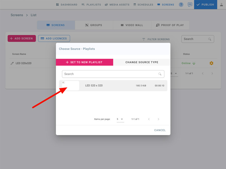Click the magnifier in the top-right screens search box
Screen dimensions: 226x169
[x=210, y=39]
